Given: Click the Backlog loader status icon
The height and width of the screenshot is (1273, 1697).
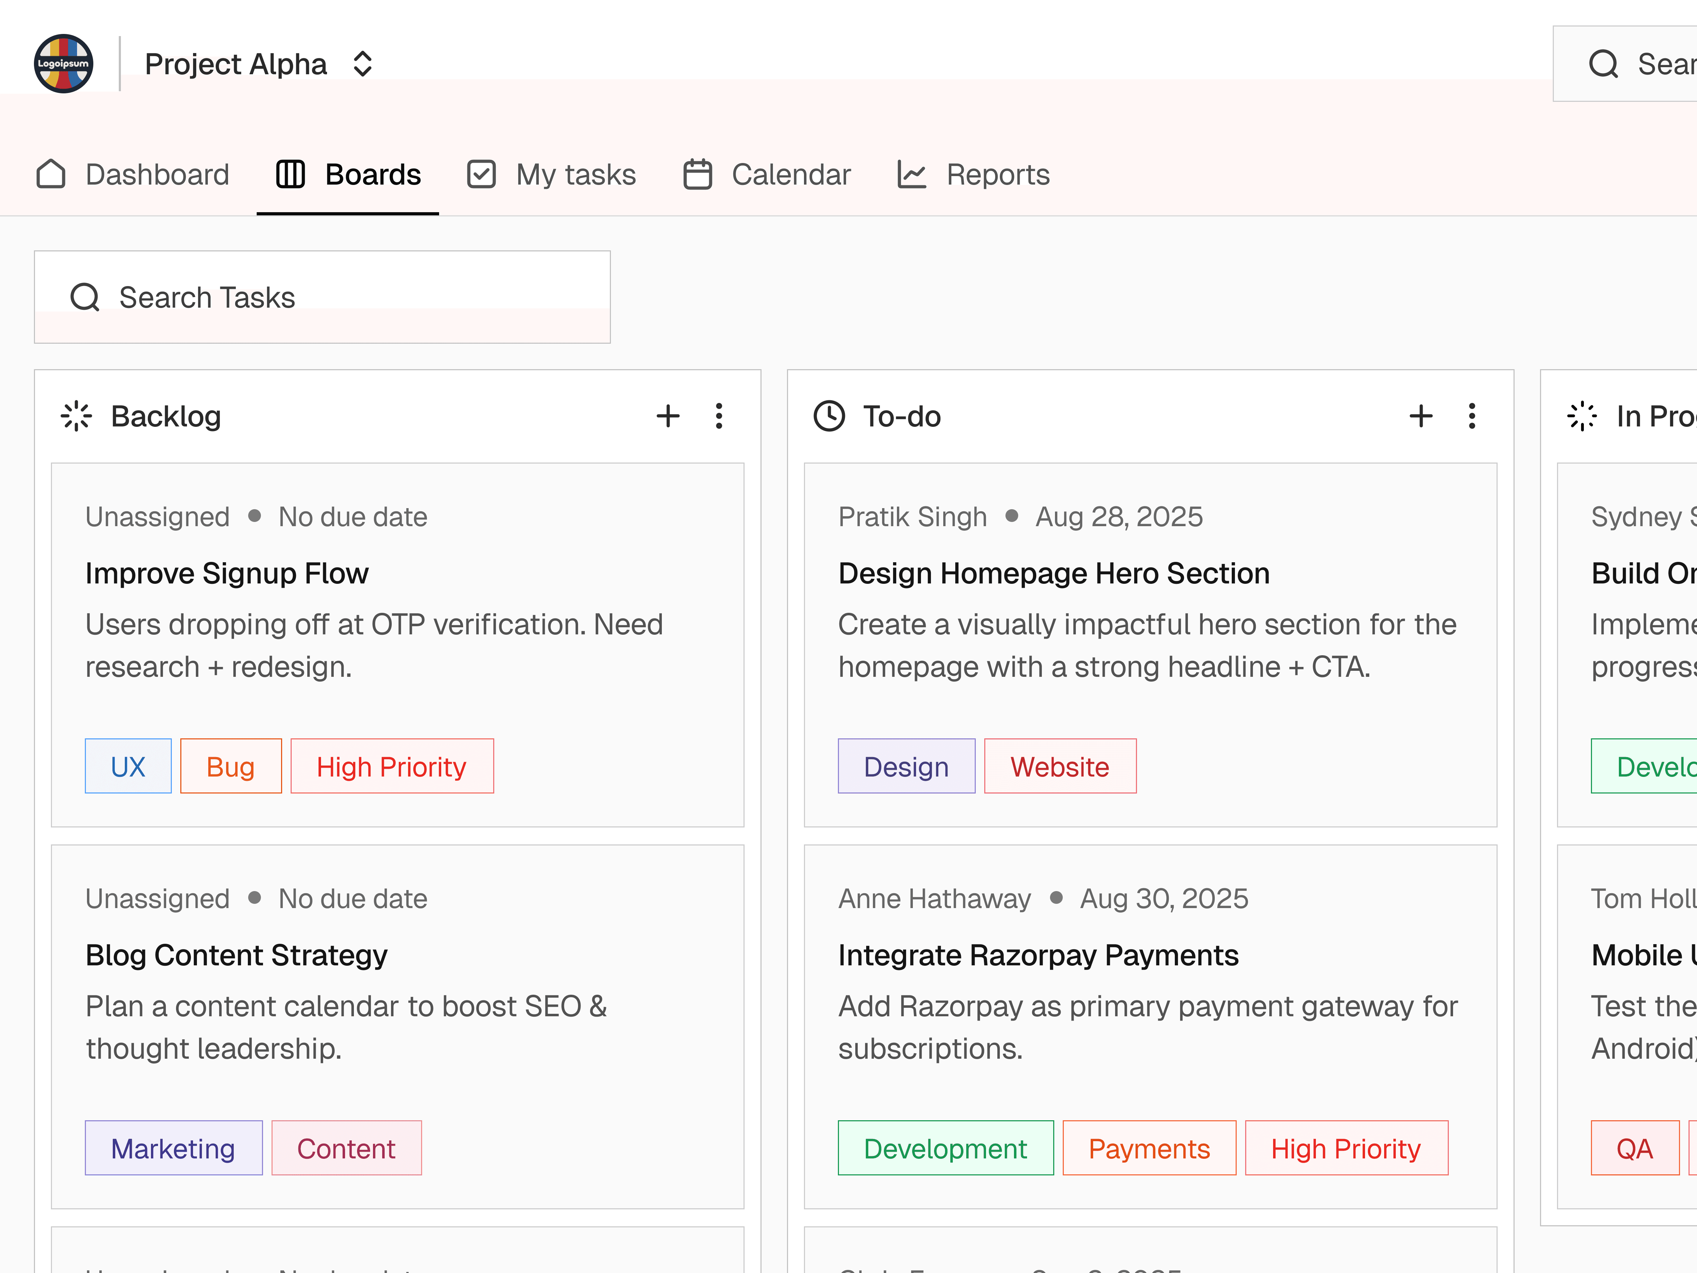Looking at the screenshot, I should (76, 416).
